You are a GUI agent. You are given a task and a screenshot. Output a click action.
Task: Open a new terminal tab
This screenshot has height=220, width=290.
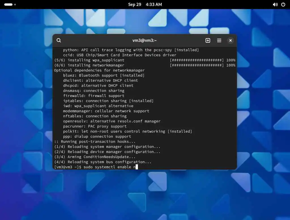(x=208, y=40)
